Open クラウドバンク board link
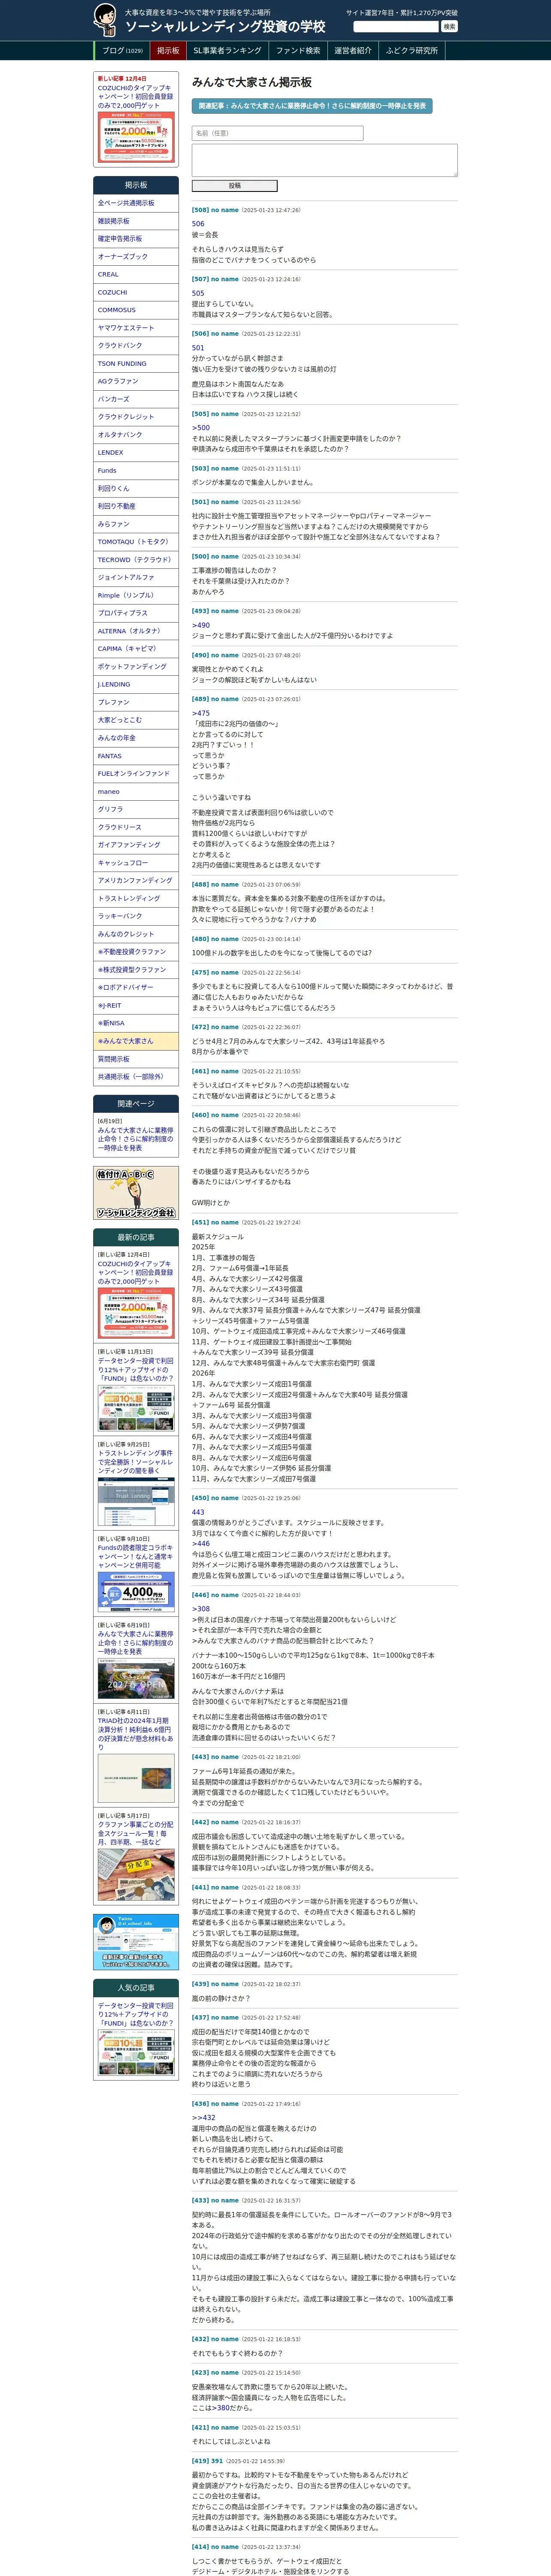 (136, 346)
